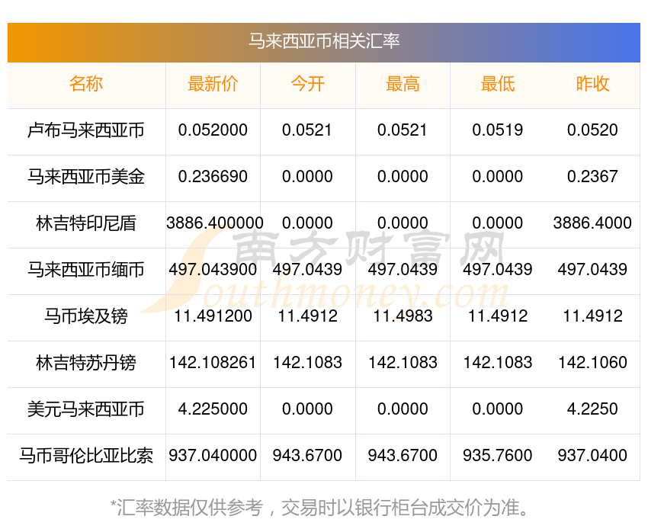Image resolution: width=648 pixels, height=532 pixels.
Task: Select the 名称 column header
Action: (86, 84)
